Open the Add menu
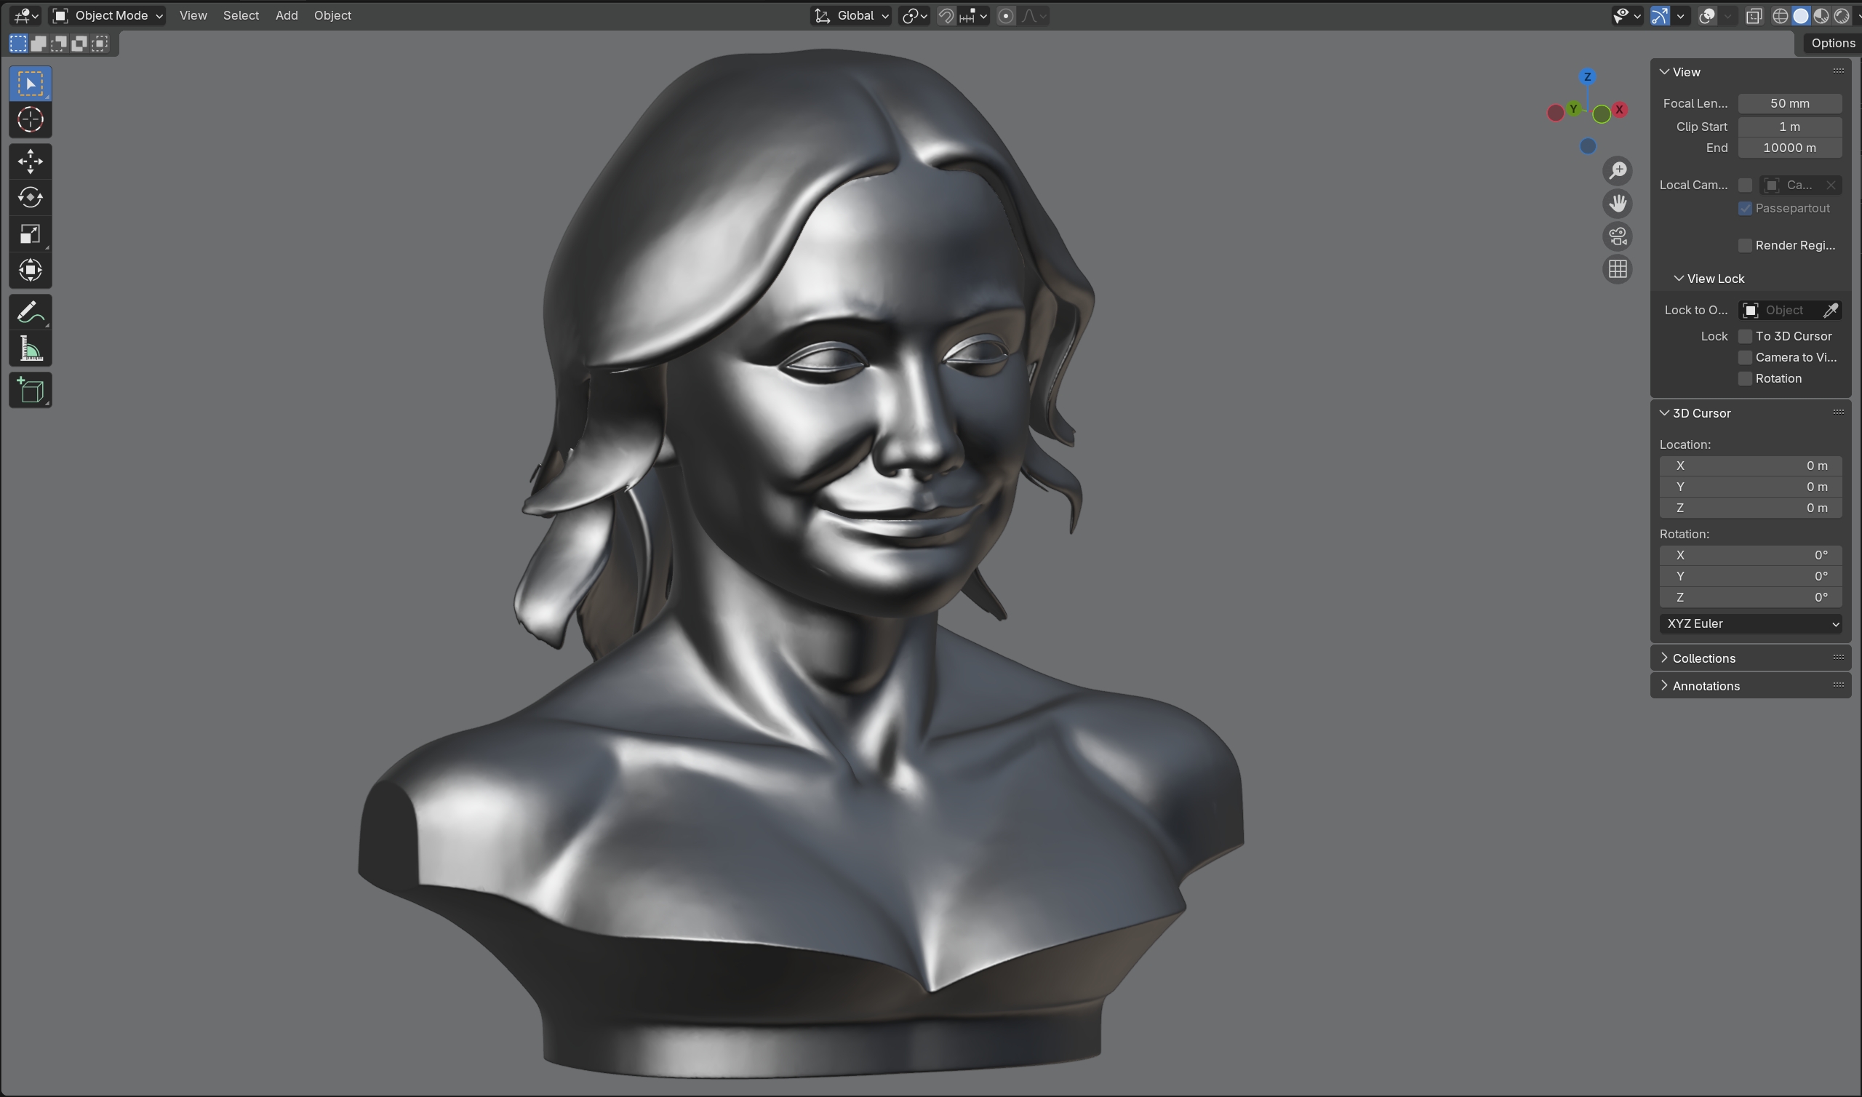Screen dimensions: 1862x1097 (286, 15)
